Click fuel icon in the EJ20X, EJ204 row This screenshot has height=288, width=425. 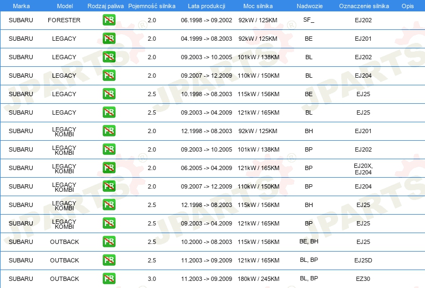(109, 168)
